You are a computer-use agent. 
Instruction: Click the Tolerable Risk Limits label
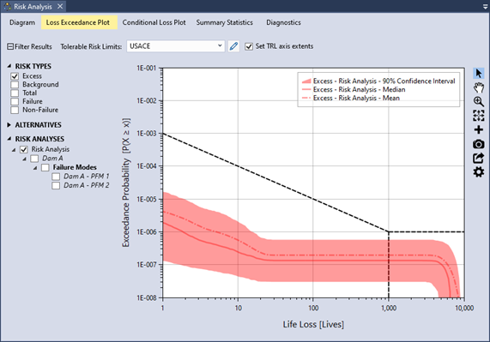91,46
